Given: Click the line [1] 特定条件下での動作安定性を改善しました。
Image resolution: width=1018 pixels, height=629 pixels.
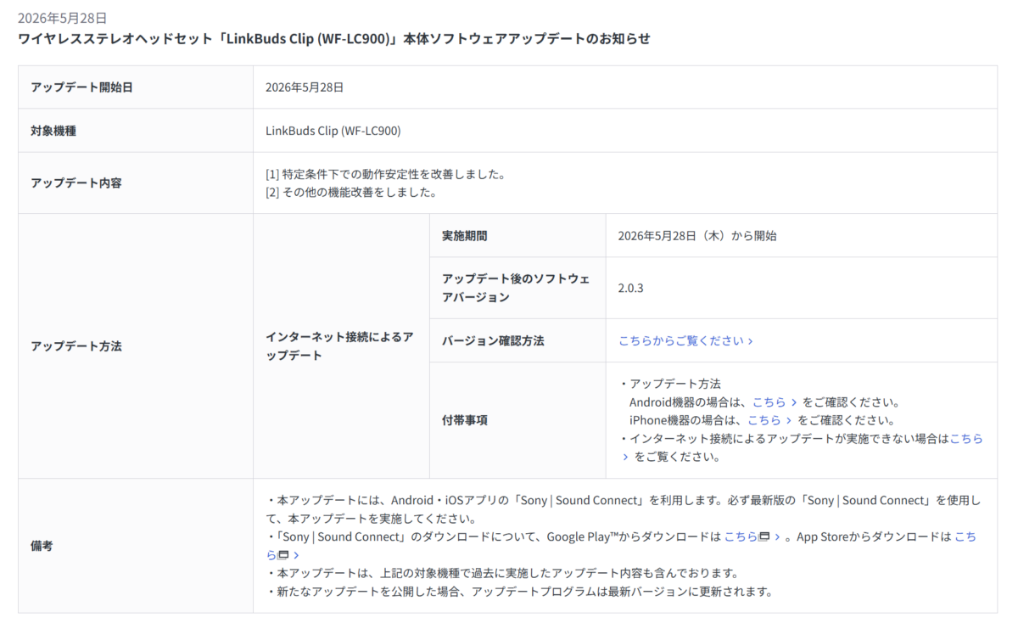Looking at the screenshot, I should click(x=386, y=174).
